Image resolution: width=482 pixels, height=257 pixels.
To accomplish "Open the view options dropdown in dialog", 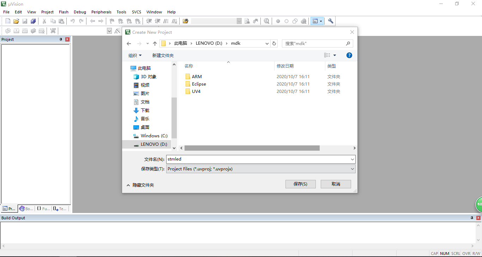I will [335, 55].
